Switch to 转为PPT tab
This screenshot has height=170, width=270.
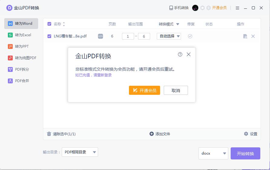(x=21, y=47)
